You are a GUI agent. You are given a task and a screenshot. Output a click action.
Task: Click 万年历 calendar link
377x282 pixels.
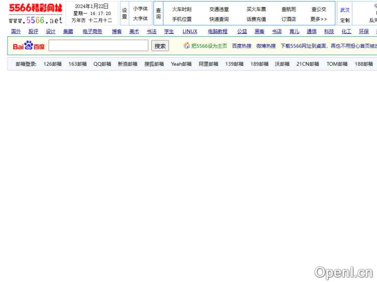point(78,21)
